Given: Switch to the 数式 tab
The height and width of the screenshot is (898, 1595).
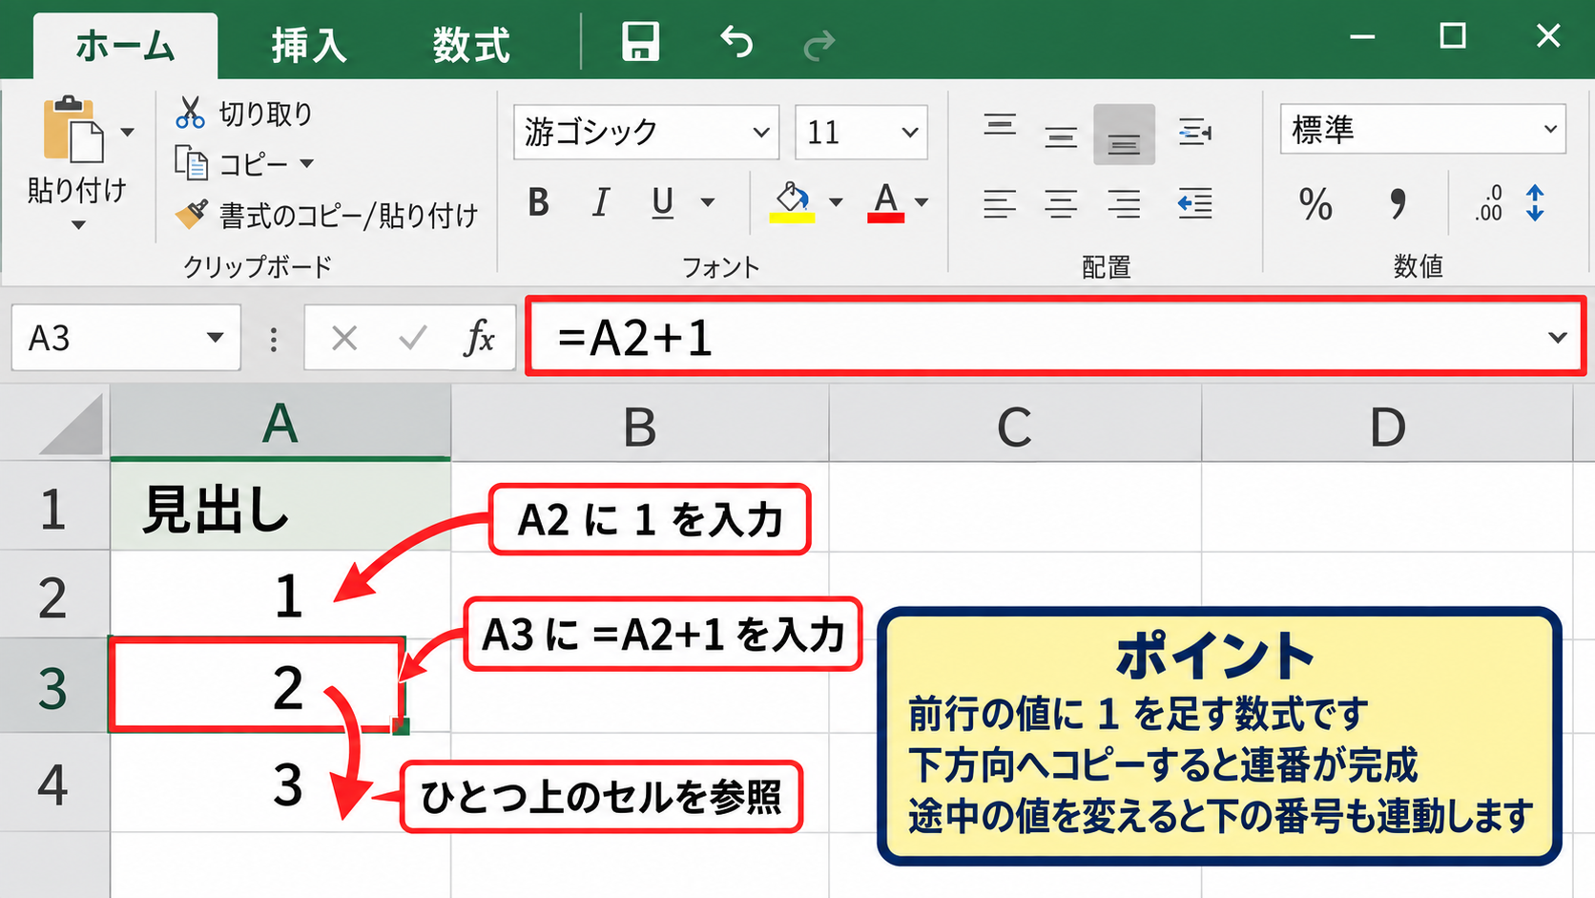Looking at the screenshot, I should coord(471,46).
